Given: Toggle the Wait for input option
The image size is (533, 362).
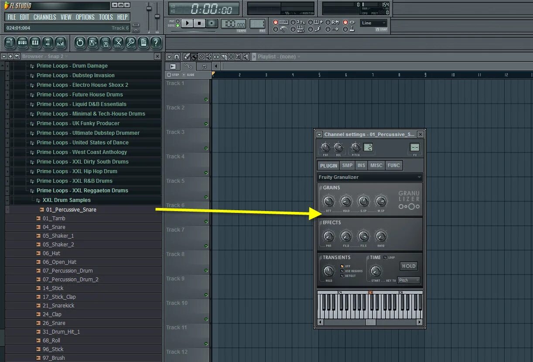Looking at the screenshot, I should click(x=301, y=29).
